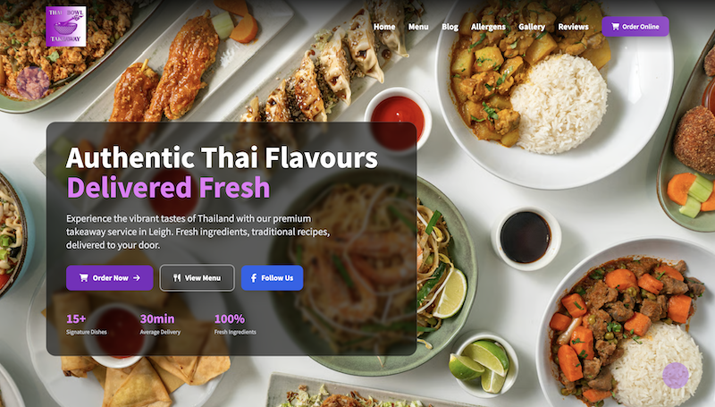715x407 pixels.
Task: Click the fork and knife View Menu icon
Action: pos(177,278)
